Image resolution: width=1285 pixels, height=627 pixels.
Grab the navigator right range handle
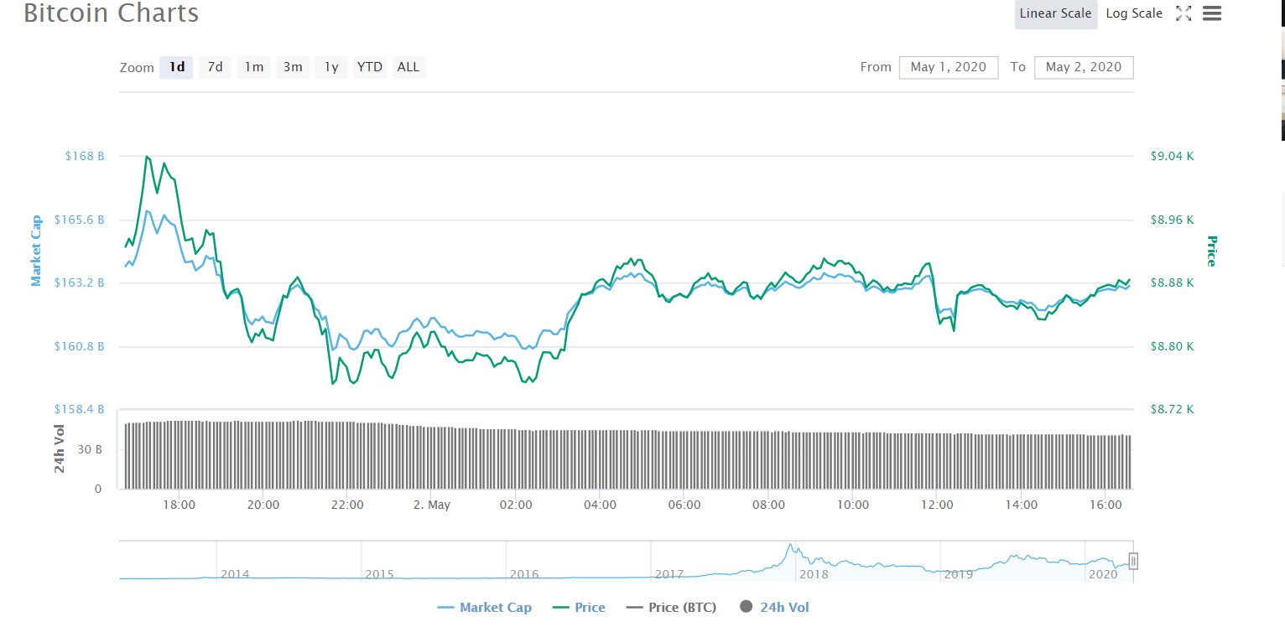[x=1133, y=561]
